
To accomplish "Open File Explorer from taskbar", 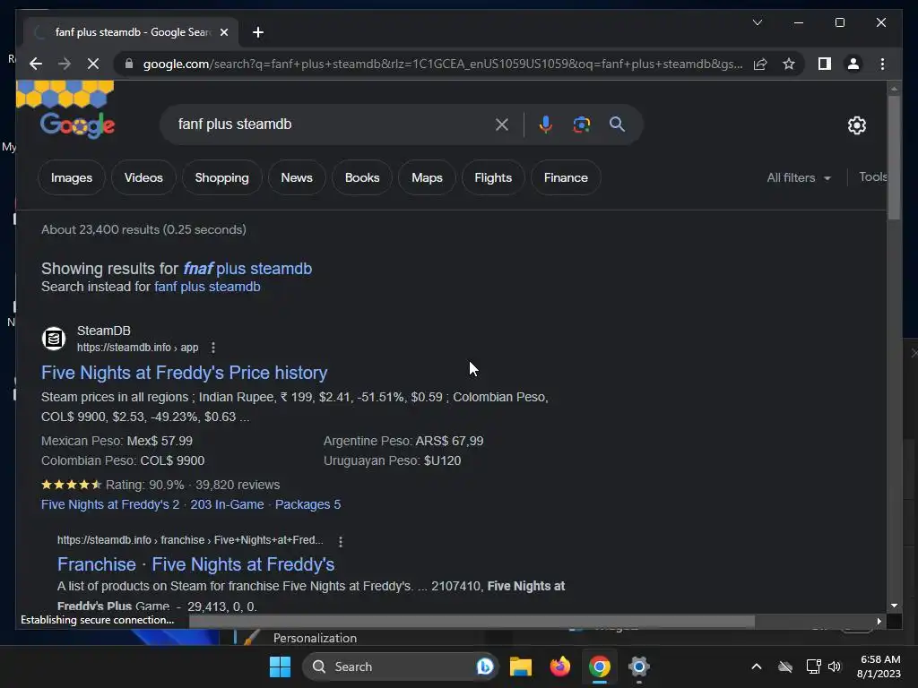I will (521, 666).
